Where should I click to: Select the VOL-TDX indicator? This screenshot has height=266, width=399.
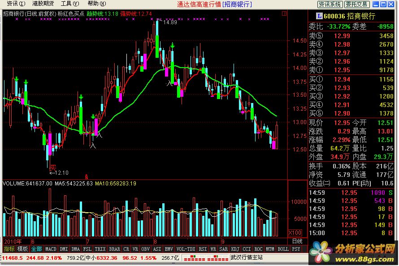point(186,249)
